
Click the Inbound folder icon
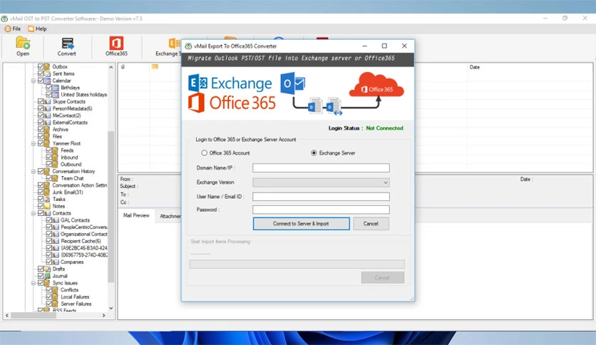pyautogui.click(x=56, y=158)
